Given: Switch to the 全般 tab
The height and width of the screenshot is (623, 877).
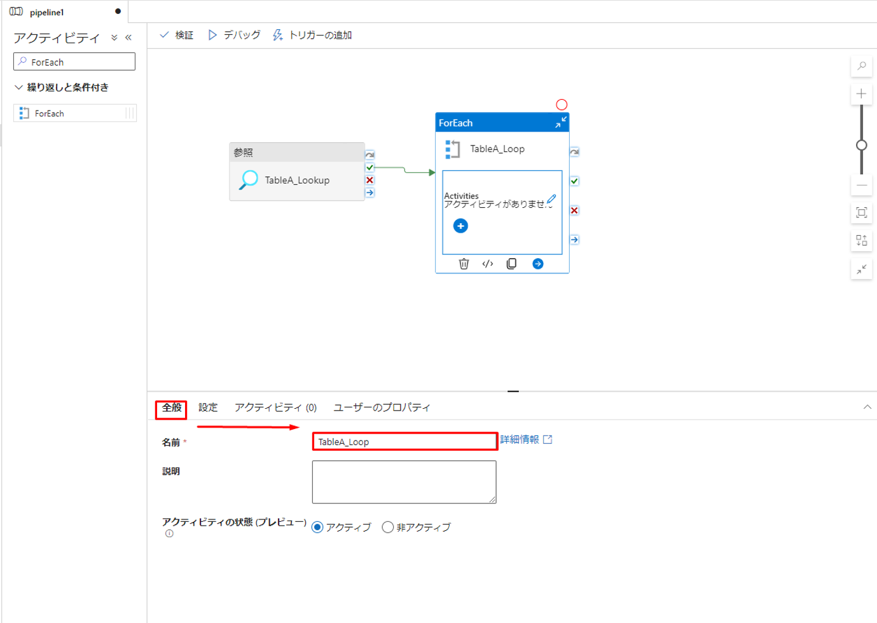Looking at the screenshot, I should coord(172,407).
